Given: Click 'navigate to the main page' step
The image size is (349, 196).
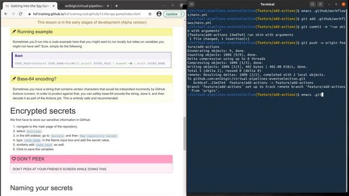Looking at the screenshot, I should click(x=47, y=126).
